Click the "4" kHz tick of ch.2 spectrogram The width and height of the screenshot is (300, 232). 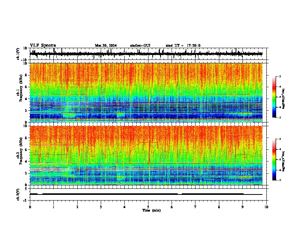coord(26,161)
